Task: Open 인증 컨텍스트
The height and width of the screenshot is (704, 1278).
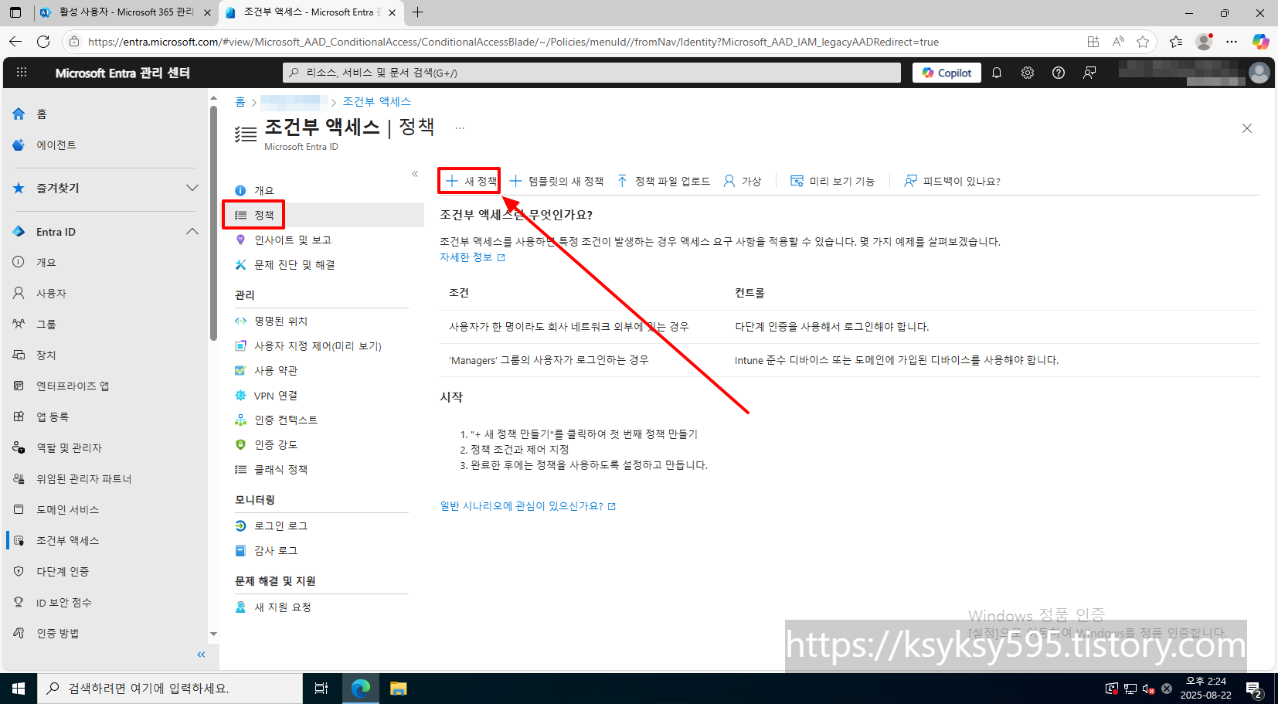Action: coord(286,420)
